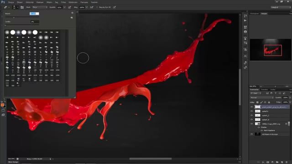The height and width of the screenshot is (164, 292).
Task: Hide the top selected paint splash layer
Action: 251,107
